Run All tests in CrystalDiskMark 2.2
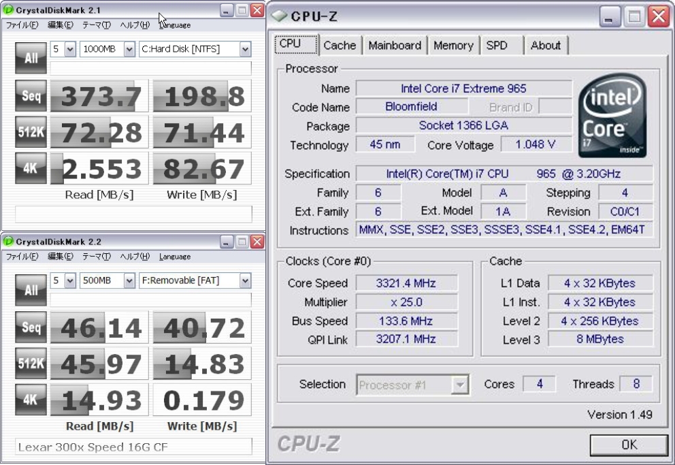The height and width of the screenshot is (465, 675). pos(31,290)
